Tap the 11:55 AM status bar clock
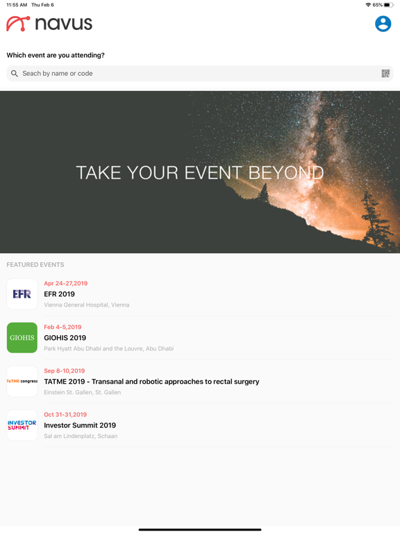Image resolution: width=400 pixels, height=534 pixels. 17,5
